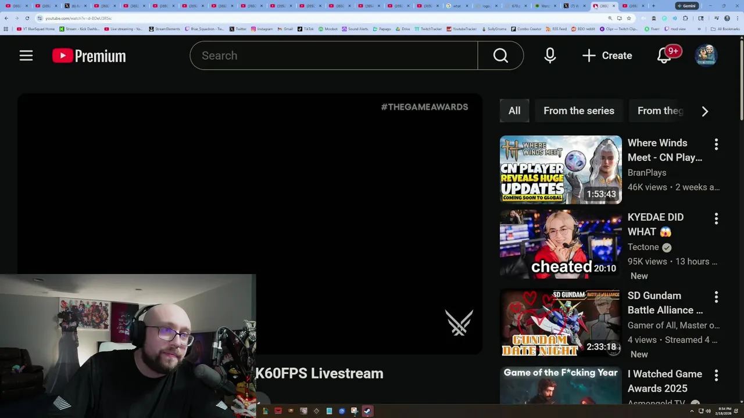Screen dimensions: 744x418
Task: Open more options for Where Winds Meet video
Action: 716,144
